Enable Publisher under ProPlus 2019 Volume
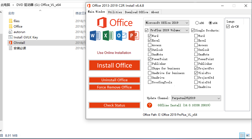Image resolution: width=252 pixels, height=139 pixels. pyautogui.click(x=150, y=64)
